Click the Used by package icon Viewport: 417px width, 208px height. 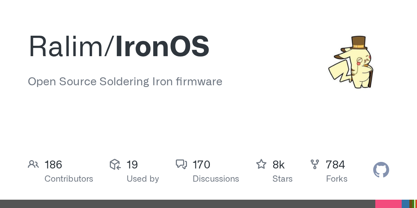point(115,164)
